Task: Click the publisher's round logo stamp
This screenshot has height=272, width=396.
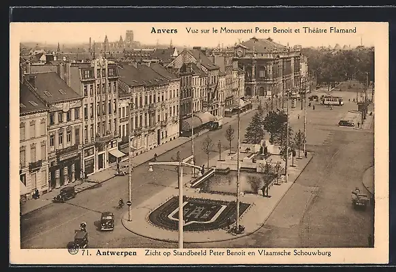Action: [73, 248]
